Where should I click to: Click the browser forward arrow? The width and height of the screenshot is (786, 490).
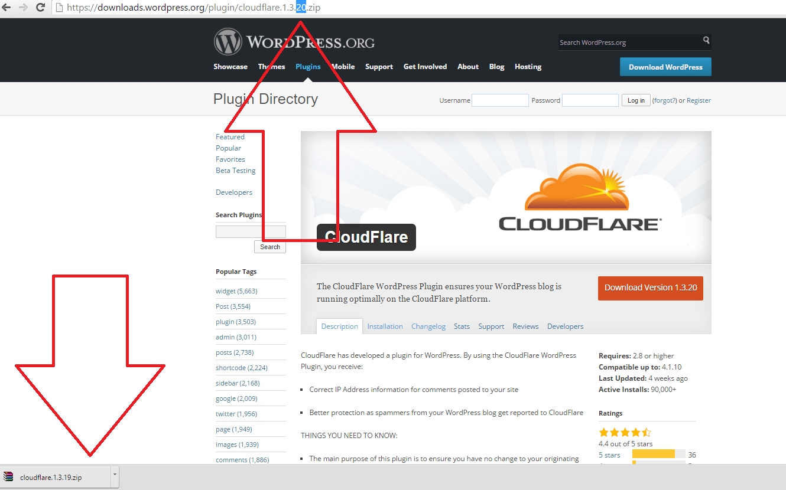24,8
